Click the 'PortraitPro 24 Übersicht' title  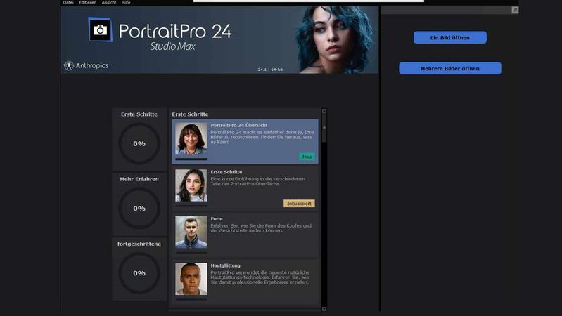238,125
